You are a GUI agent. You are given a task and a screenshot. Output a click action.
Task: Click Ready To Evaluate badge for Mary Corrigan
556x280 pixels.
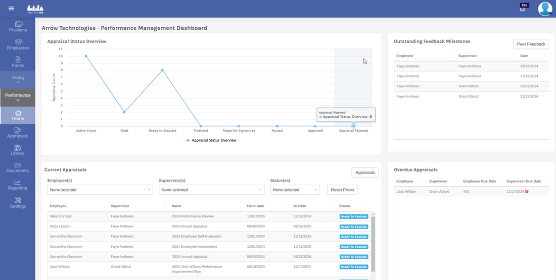354,216
